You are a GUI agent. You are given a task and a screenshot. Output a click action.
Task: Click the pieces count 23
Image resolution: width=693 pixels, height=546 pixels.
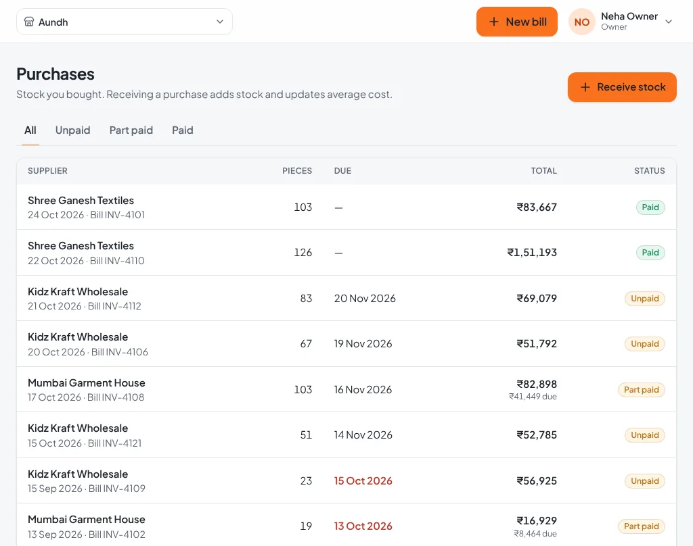[x=306, y=480]
